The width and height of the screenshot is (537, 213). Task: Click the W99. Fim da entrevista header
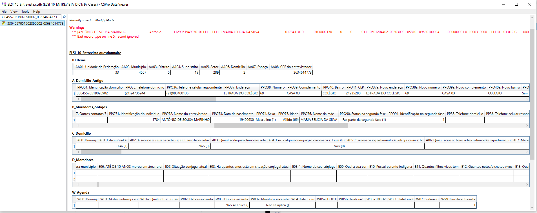(x=458, y=199)
